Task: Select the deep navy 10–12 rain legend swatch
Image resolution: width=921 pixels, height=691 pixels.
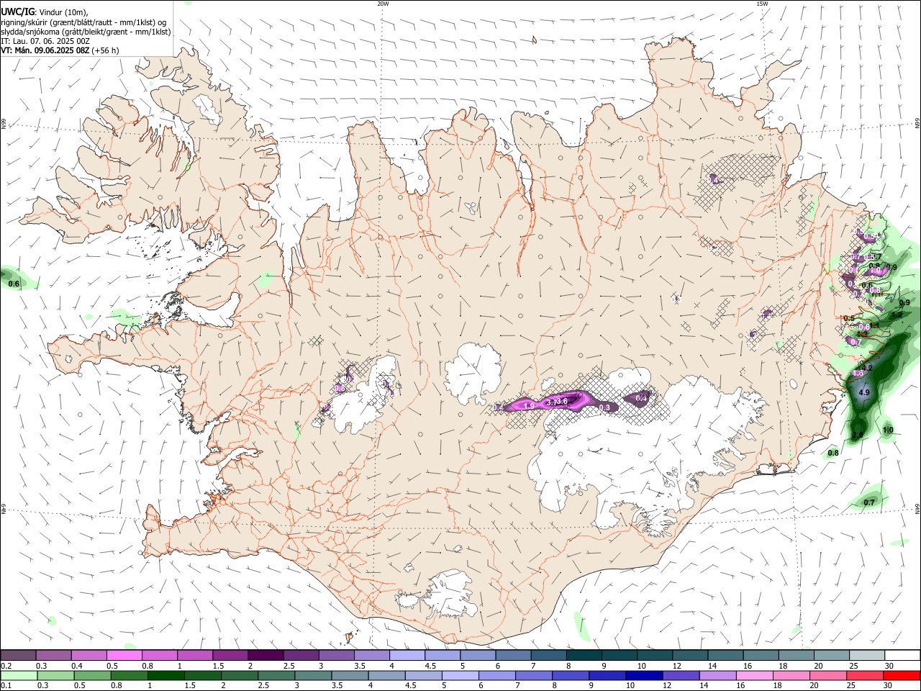Action: [644, 675]
